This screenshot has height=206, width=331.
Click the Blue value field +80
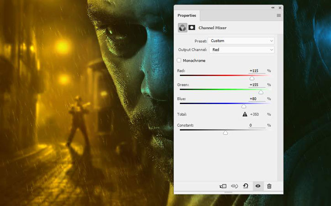(257, 99)
